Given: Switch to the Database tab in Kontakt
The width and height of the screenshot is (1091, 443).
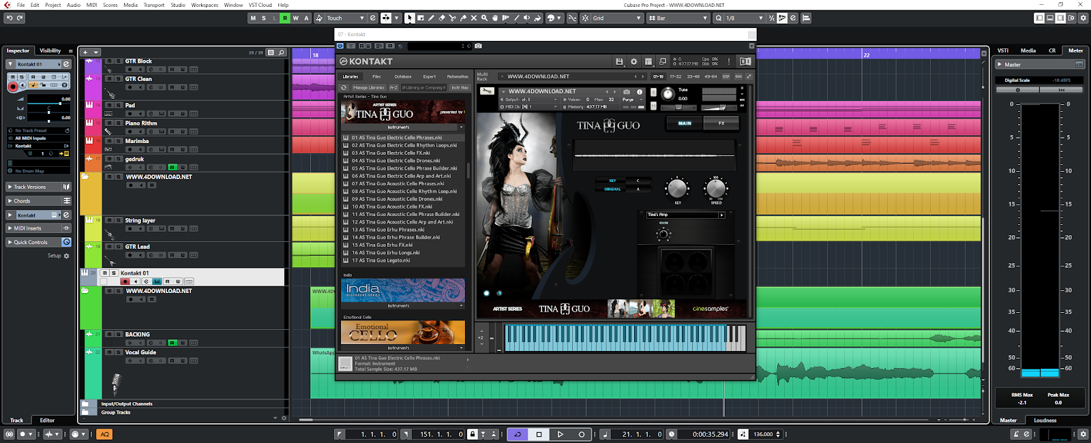Looking at the screenshot, I should [x=402, y=77].
